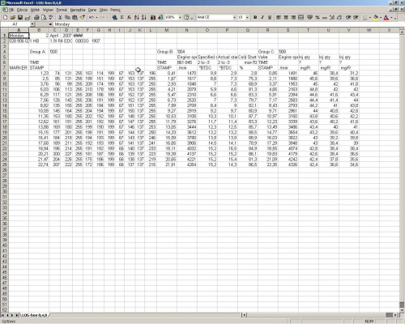Select the LOG sheet tab
This screenshot has width=405, height=324.
34,315
